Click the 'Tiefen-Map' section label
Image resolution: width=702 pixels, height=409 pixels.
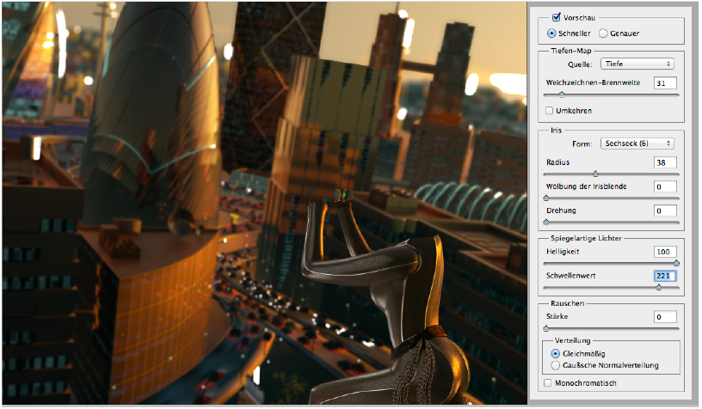point(571,51)
